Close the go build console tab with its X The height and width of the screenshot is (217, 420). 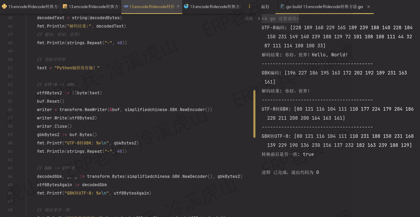pos(369,6)
